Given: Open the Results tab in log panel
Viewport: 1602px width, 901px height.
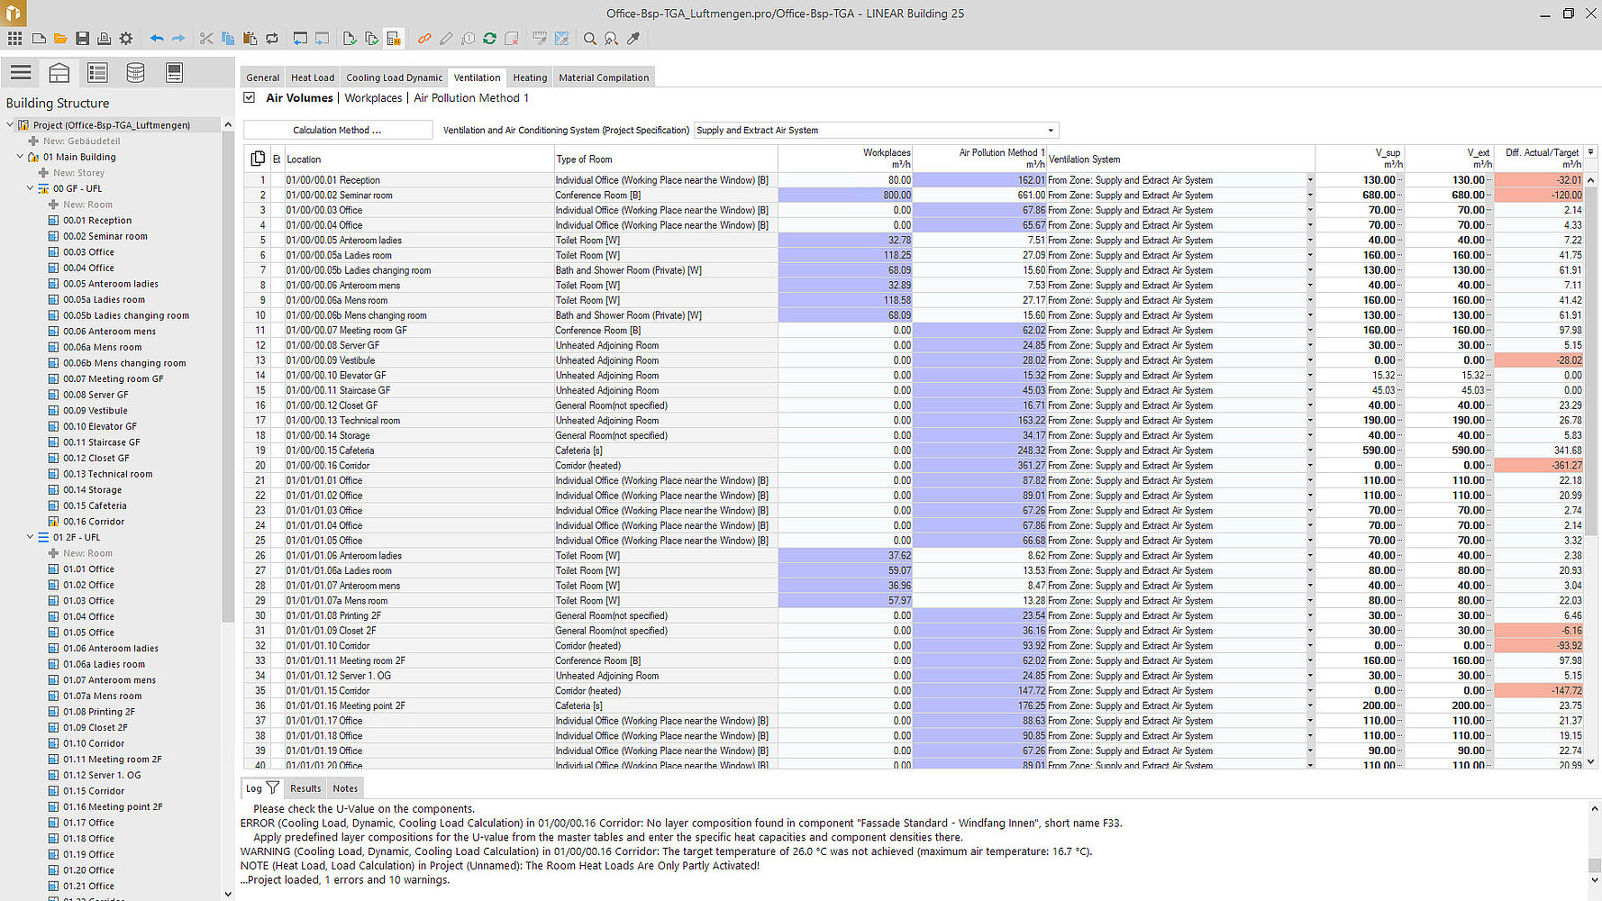Looking at the screenshot, I should tap(305, 788).
